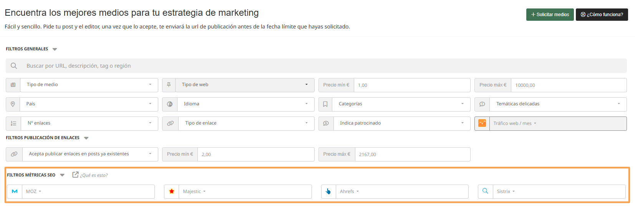
Task: Expand the Temáticas delicadas dropdown
Action: (558, 104)
